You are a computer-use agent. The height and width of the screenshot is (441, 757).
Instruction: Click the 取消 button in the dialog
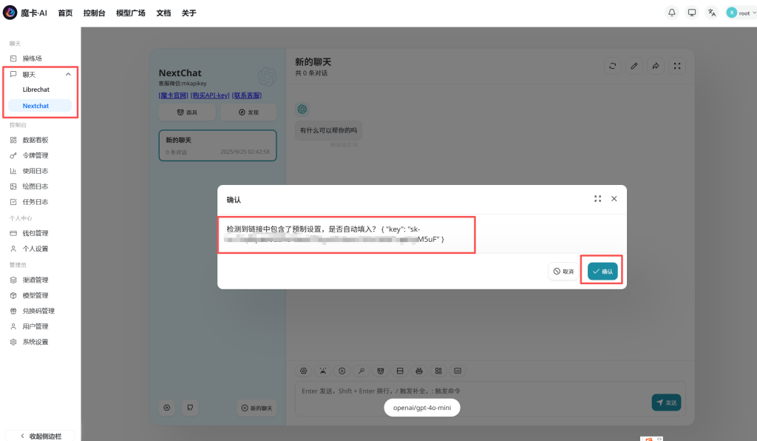click(563, 272)
